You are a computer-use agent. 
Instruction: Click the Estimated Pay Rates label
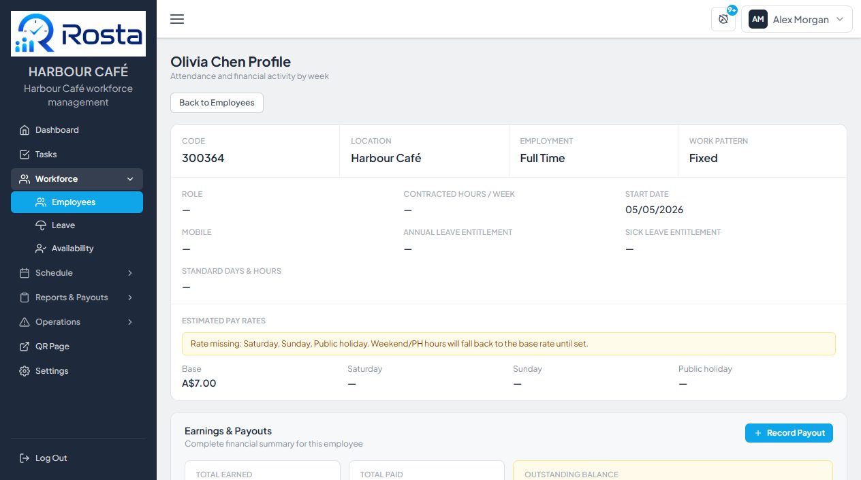tap(223, 321)
